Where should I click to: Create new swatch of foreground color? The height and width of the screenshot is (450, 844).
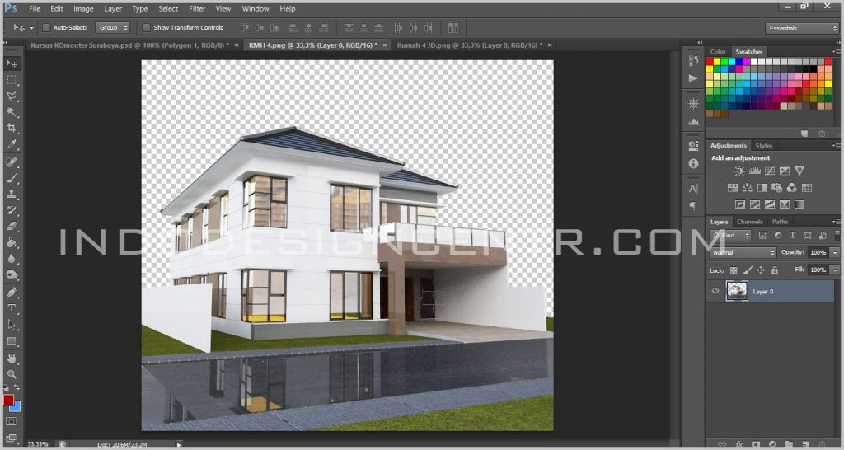point(804,134)
